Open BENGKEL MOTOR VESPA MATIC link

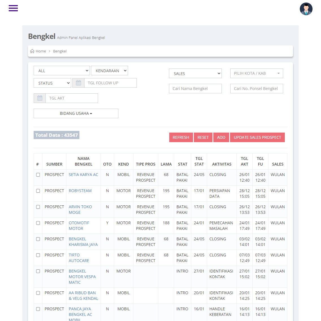click(82, 277)
